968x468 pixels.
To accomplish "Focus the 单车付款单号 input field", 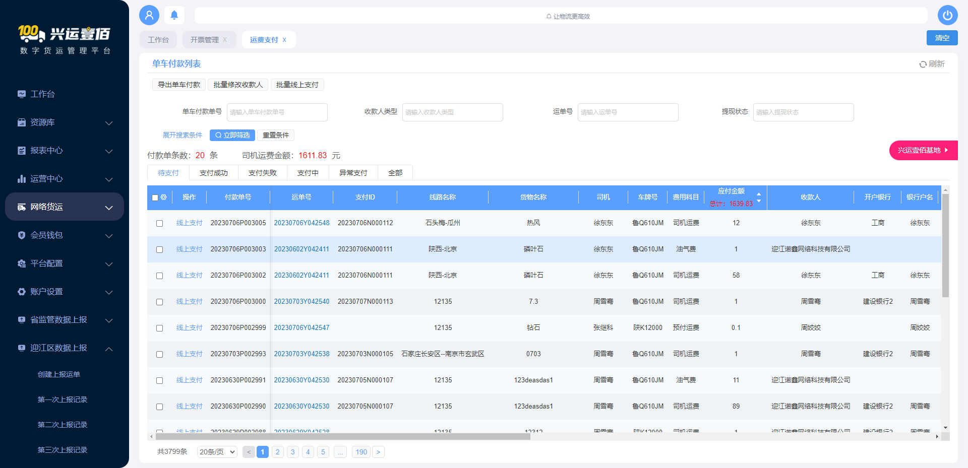I will coord(277,112).
